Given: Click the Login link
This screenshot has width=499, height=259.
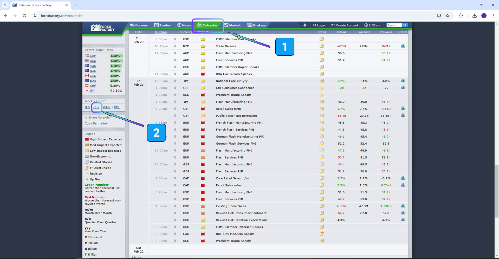Looking at the screenshot, I should 319,25.
